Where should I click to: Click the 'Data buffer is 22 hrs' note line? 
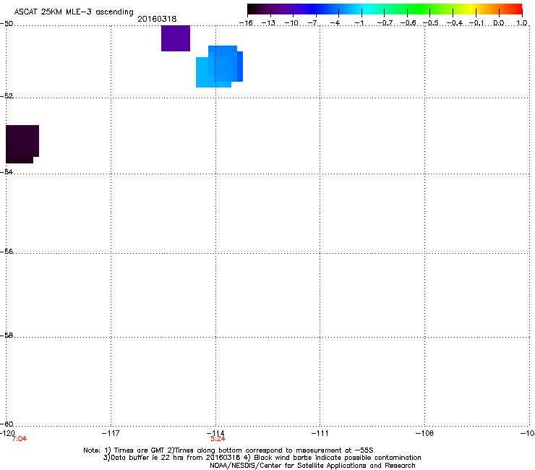point(262,458)
